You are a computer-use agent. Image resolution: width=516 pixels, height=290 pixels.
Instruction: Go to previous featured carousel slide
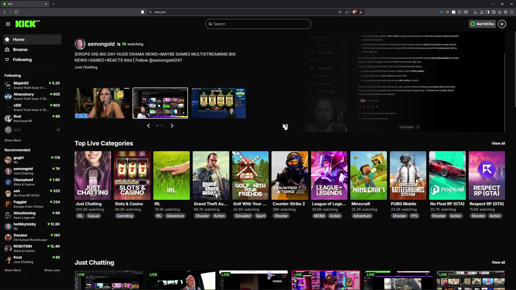click(148, 126)
